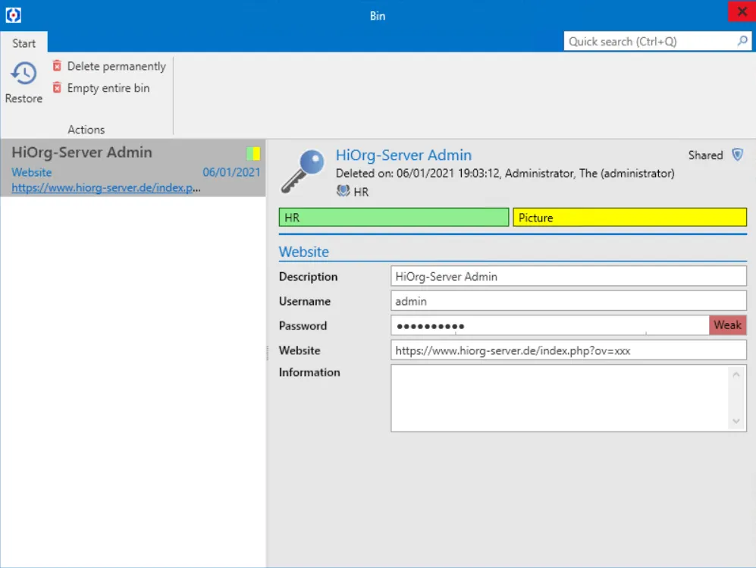Click the Username field containing admin
This screenshot has height=568, width=756.
coord(569,301)
